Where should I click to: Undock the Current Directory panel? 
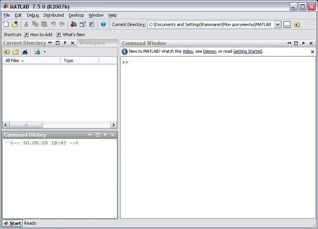tap(65, 43)
